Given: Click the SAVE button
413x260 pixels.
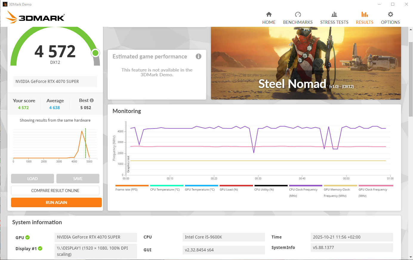Looking at the screenshot, I should [78, 179].
